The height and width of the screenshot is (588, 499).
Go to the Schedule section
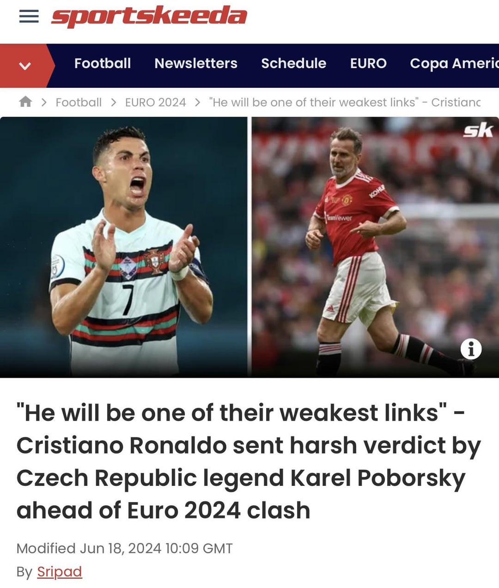[x=293, y=63]
